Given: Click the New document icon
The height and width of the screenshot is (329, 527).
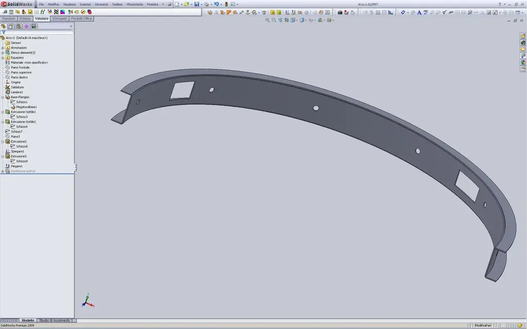Looking at the screenshot, I should pos(177,4).
